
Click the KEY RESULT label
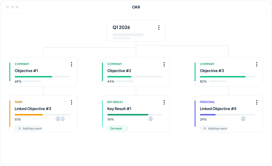(x=115, y=102)
